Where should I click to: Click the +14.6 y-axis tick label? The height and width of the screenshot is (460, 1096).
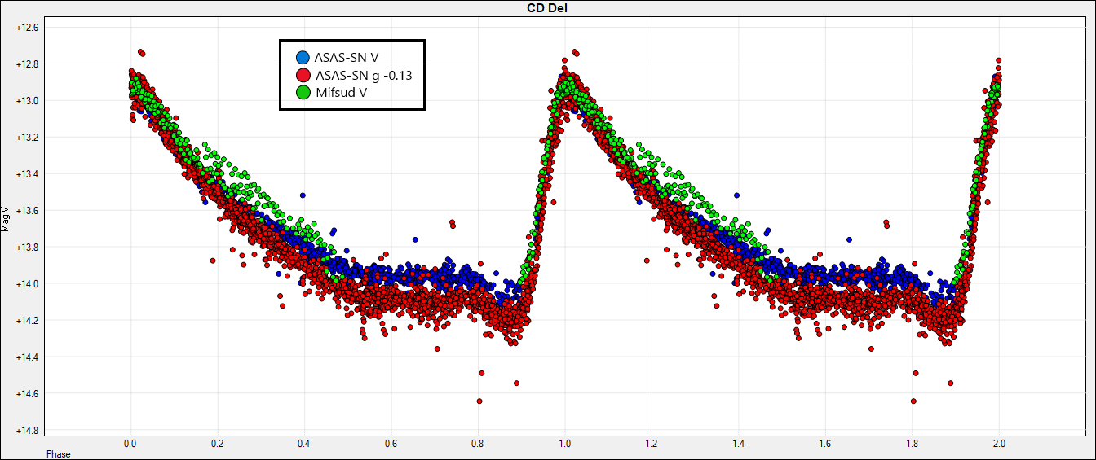click(27, 394)
